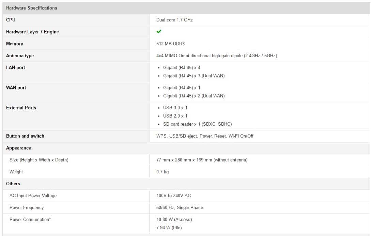Click the 'Button and switch' label
The image size is (373, 236).
coord(25,136)
